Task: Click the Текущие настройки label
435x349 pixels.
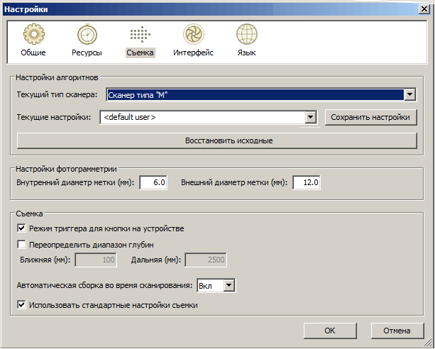Action: 54,117
